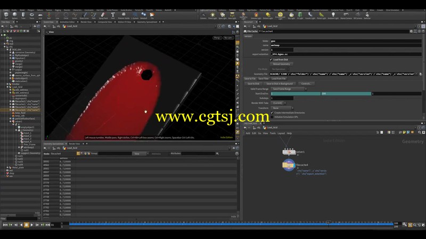Select the Font shelf tool

pos(113,15)
